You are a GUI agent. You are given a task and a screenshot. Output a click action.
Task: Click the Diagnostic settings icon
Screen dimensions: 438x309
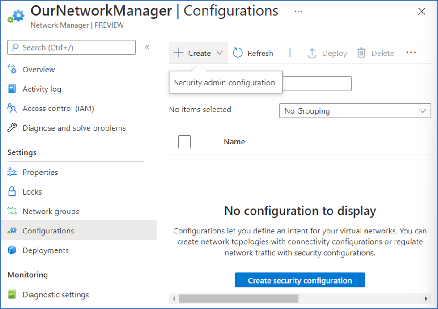click(x=12, y=295)
